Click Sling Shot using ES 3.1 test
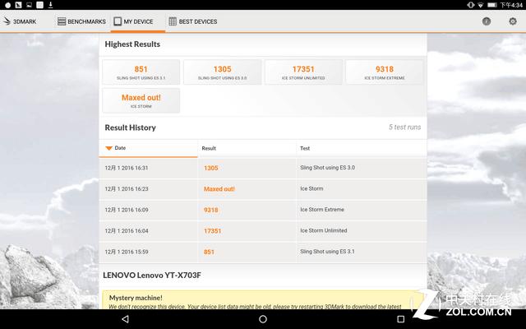Image resolution: width=526 pixels, height=329 pixels. tap(327, 252)
